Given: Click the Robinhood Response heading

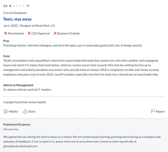Looking at the screenshot, I should pyautogui.click(x=17, y=124).
